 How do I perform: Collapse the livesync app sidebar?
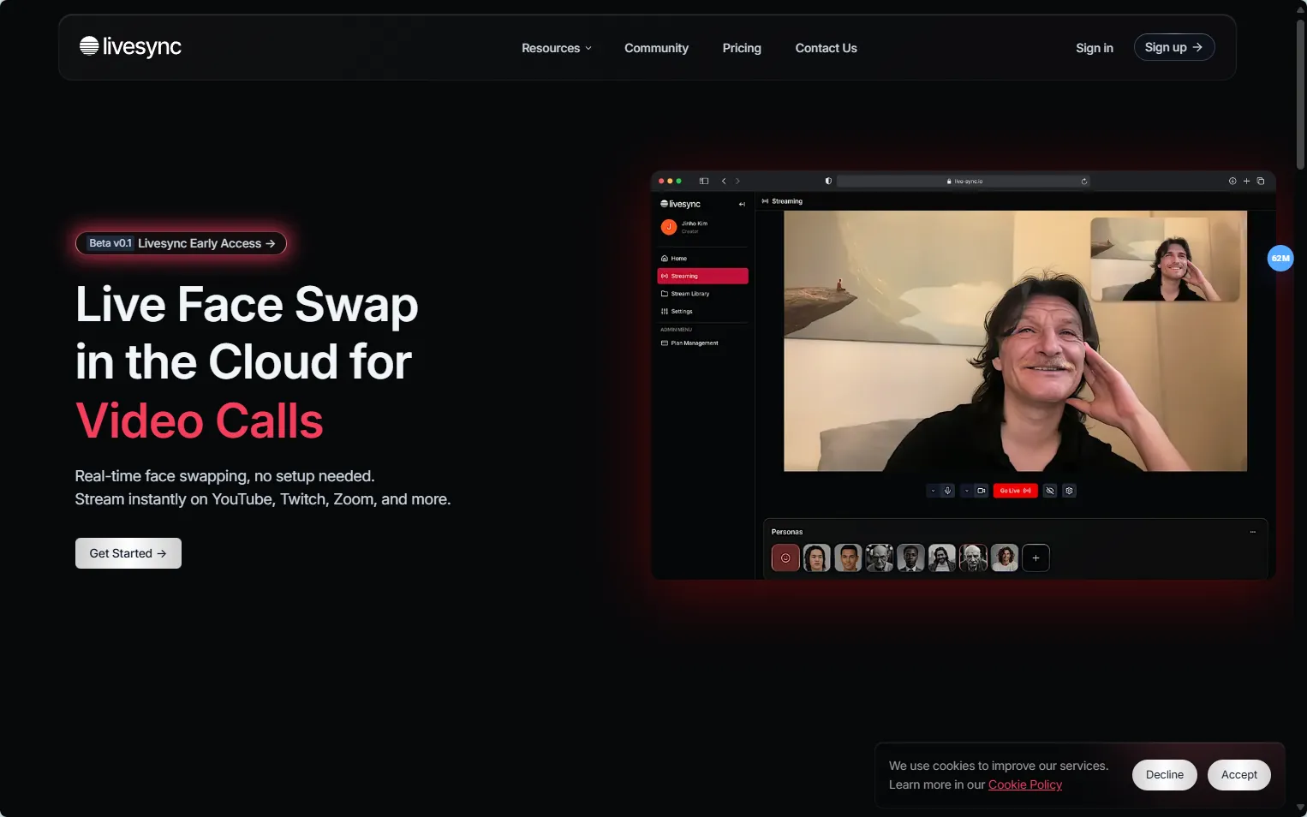742,204
